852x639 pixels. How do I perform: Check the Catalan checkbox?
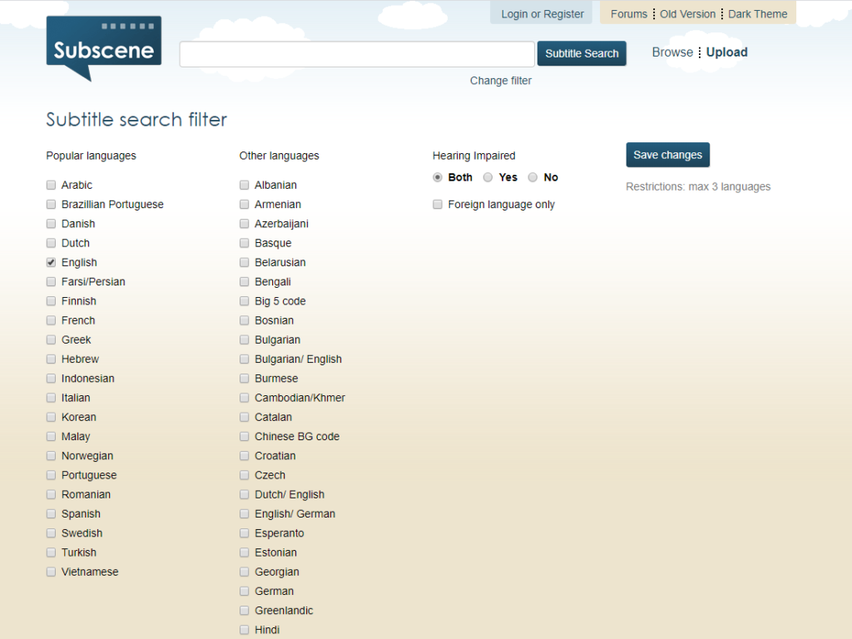(x=245, y=418)
